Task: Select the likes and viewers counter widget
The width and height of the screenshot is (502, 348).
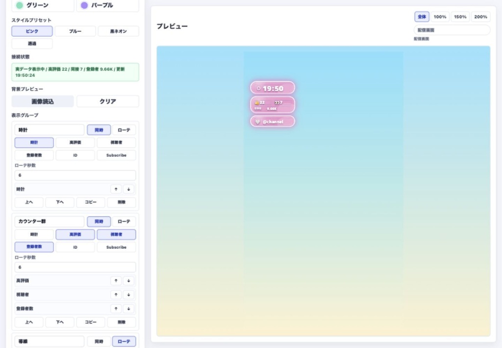Action: (273, 105)
